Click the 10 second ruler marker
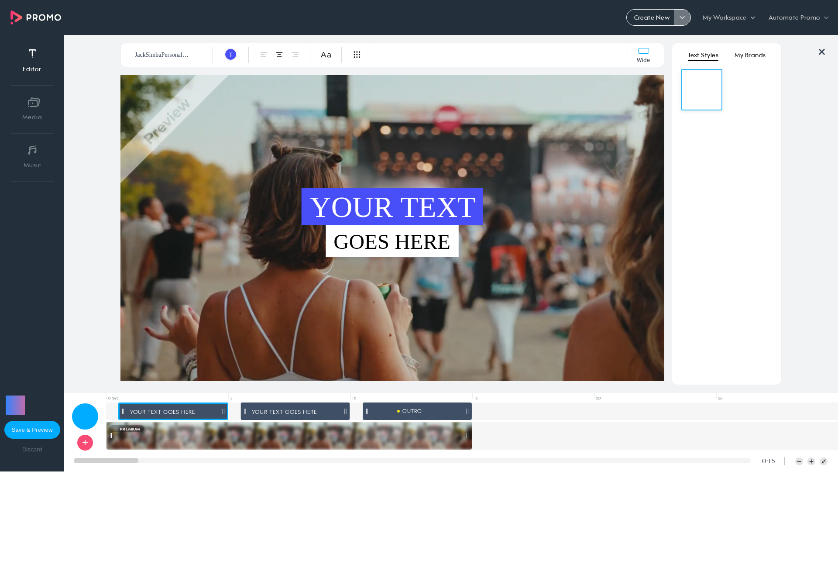This screenshot has width=838, height=578. pyautogui.click(x=354, y=398)
